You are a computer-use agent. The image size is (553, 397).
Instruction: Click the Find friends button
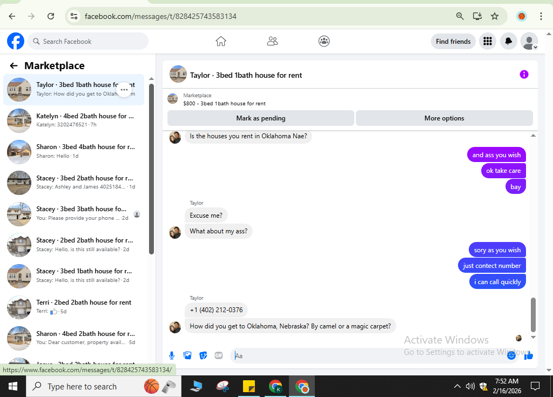[453, 41]
